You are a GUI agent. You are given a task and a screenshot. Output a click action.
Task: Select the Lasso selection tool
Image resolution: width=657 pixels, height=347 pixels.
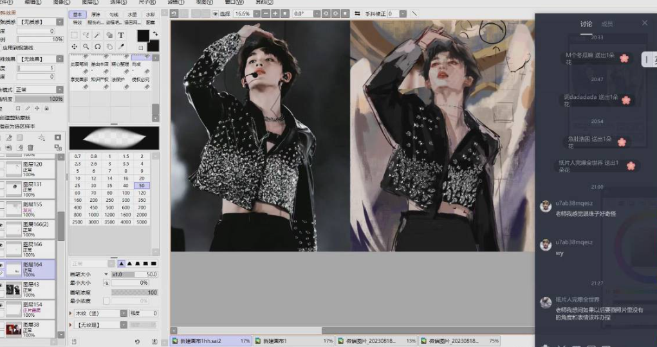[86, 35]
